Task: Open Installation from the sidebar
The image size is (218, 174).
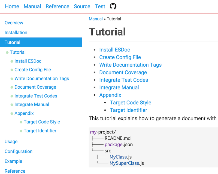Action: (x=16, y=33)
